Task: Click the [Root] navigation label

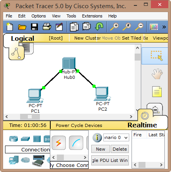Action: 56,38
